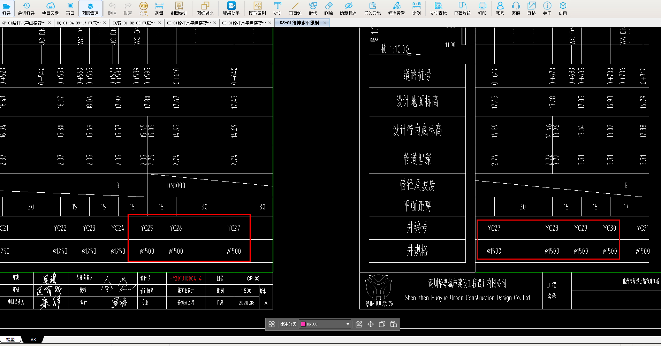This screenshot has width=661, height=346.
Task: Open the 最近打开 recent files list
Action: point(26,9)
